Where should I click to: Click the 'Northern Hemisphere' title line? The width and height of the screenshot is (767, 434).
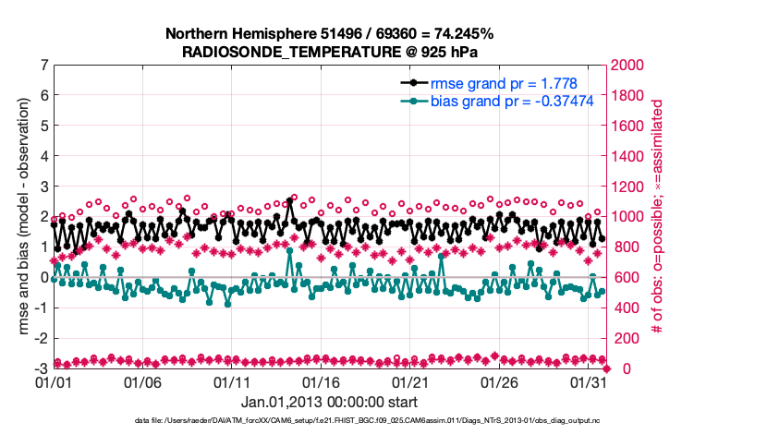(329, 34)
